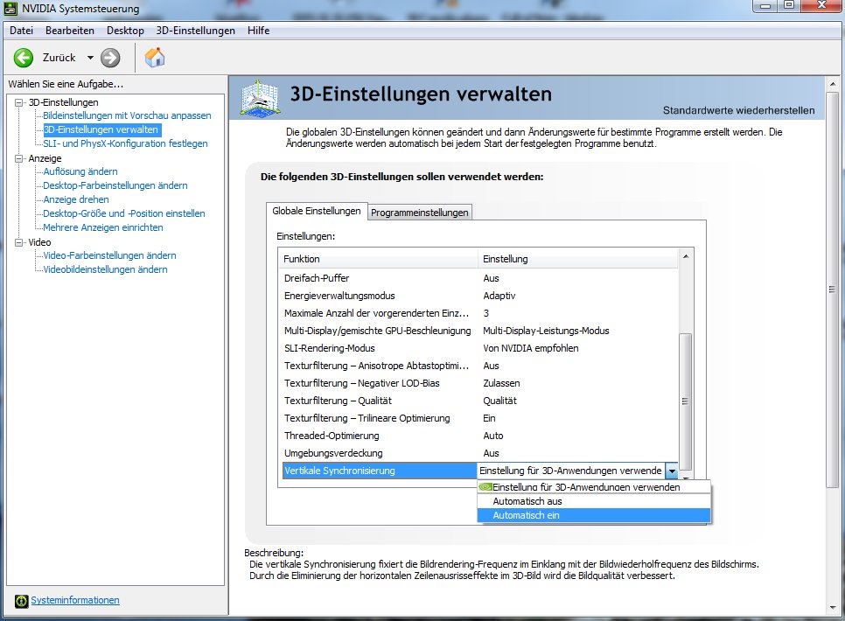Open Desktop-Größe und -Position einstellen

[x=124, y=213]
